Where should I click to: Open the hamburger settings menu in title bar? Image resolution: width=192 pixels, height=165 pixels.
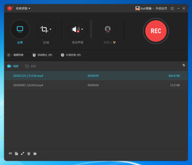tap(172, 8)
